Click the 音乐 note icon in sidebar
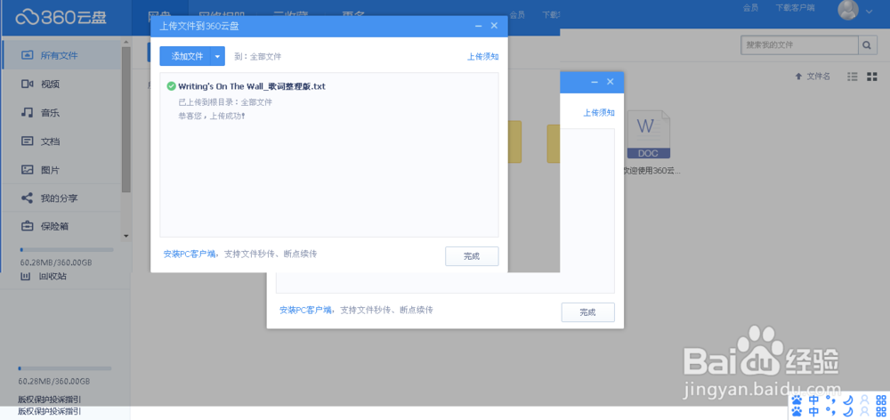Viewport: 890px width, 420px height. (x=28, y=112)
